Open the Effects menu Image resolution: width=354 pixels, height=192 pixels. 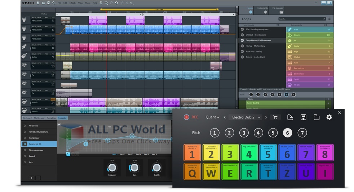72,3
